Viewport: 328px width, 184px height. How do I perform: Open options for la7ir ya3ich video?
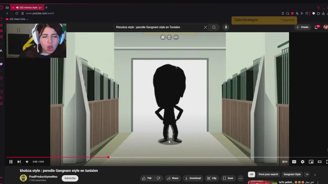click(318, 182)
